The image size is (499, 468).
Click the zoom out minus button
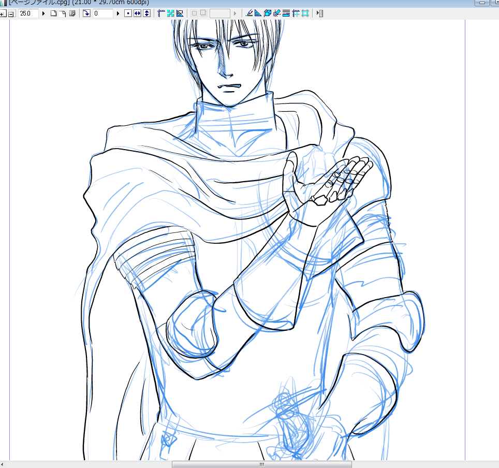pyautogui.click(x=10, y=13)
